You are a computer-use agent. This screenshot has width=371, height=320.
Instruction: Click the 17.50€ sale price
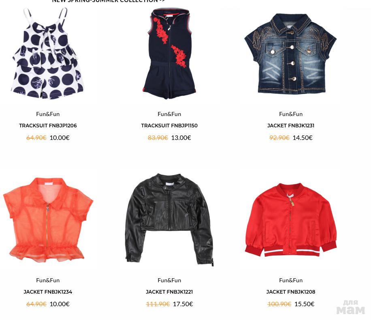(183, 304)
